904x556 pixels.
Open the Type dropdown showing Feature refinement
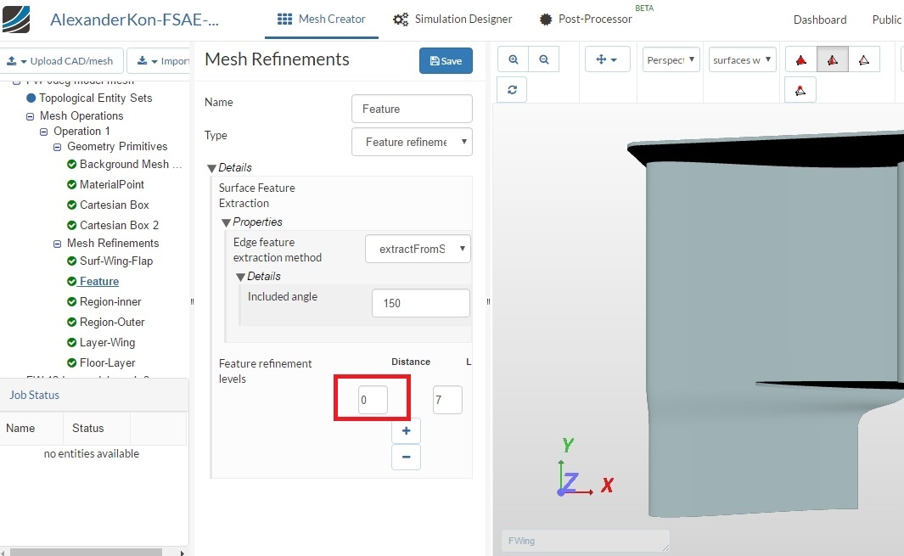[412, 142]
